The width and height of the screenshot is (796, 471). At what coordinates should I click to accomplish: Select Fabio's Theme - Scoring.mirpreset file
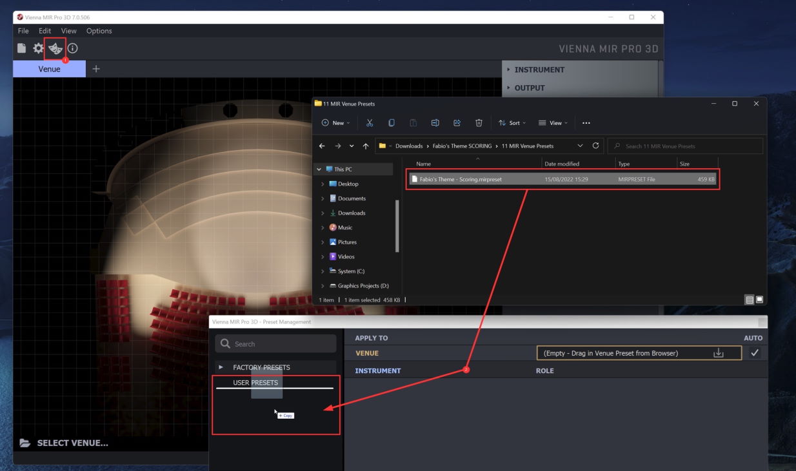pyautogui.click(x=562, y=179)
